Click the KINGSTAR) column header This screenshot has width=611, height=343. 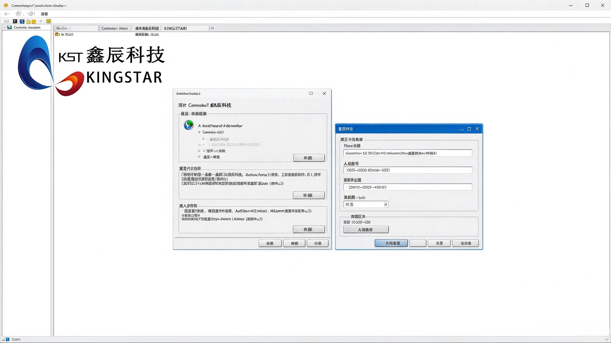pyautogui.click(x=185, y=28)
